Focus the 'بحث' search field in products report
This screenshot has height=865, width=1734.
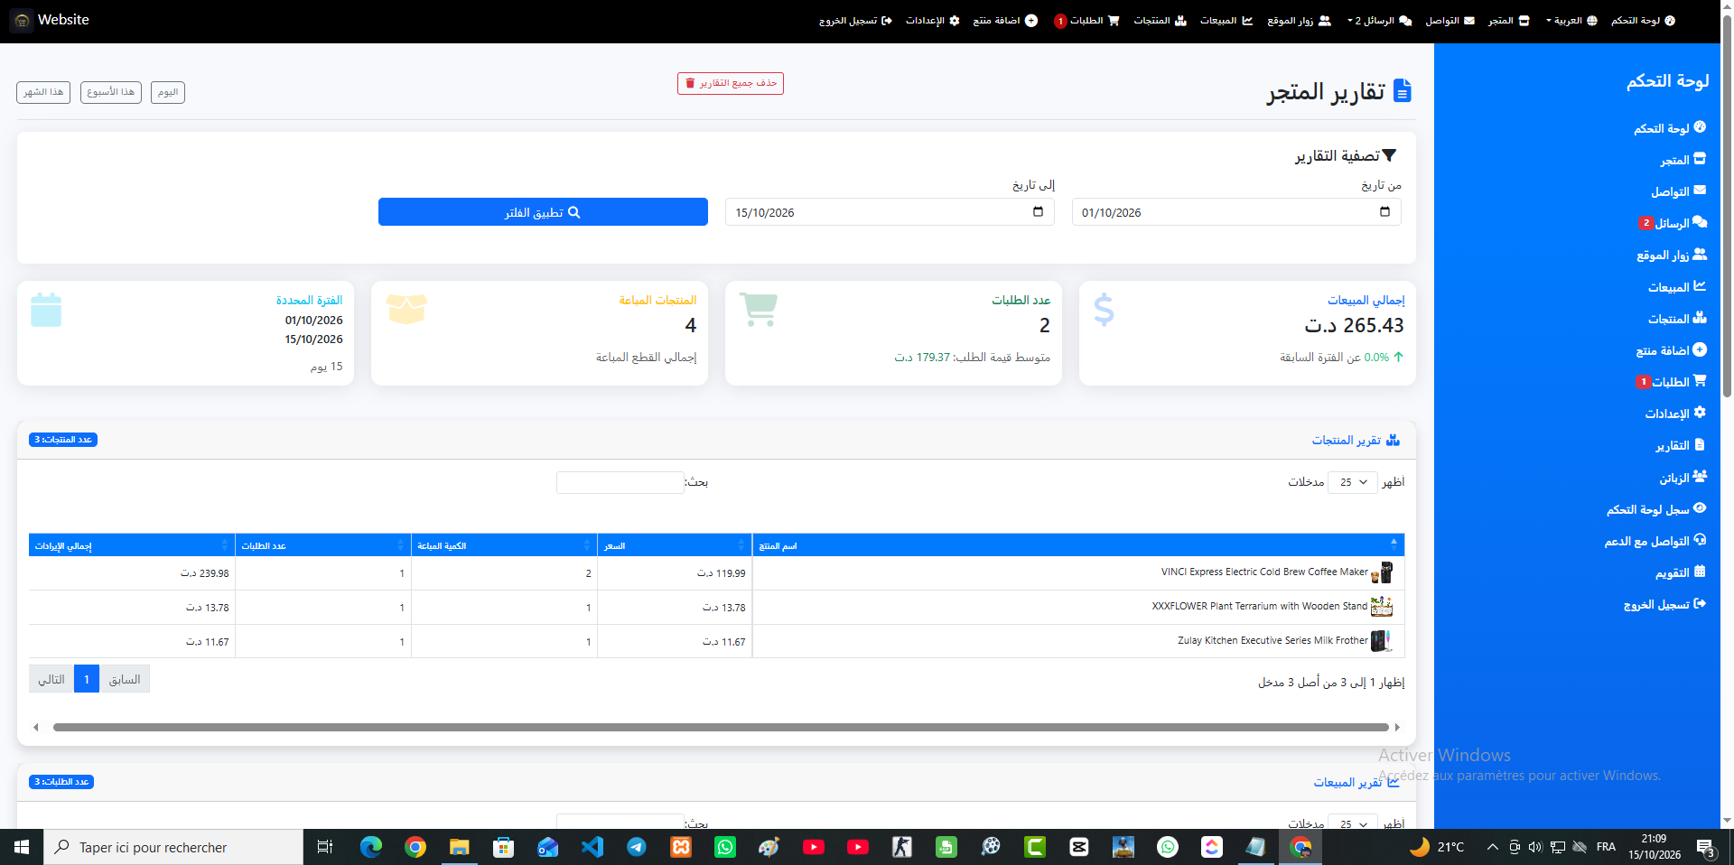click(620, 482)
